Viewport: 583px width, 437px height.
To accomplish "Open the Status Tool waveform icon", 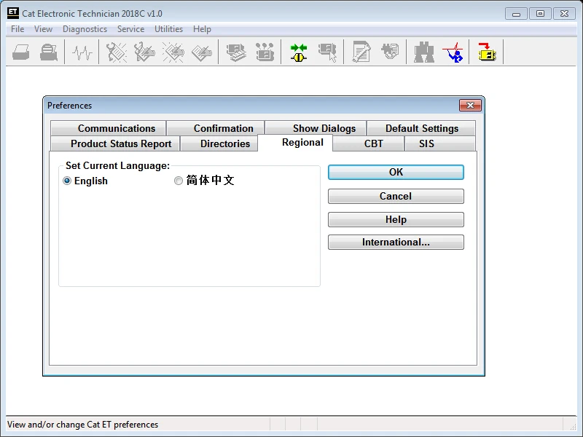I will point(82,52).
